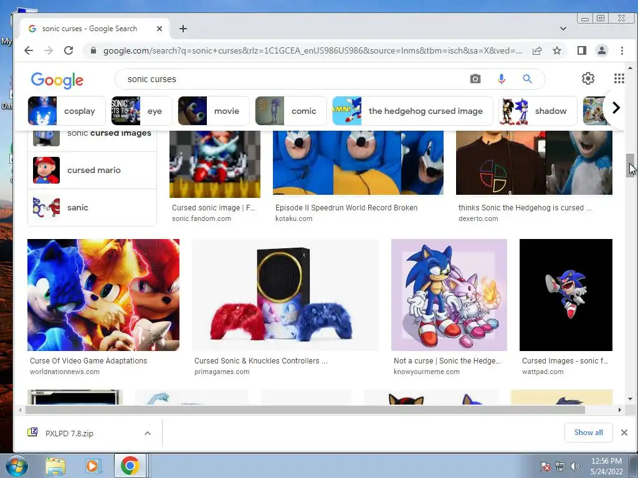Screen dimensions: 638x478
Task: Close the downloads bar
Action: (624, 433)
